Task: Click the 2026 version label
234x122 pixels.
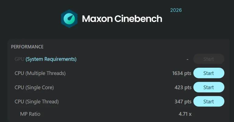Action: pyautogui.click(x=176, y=10)
